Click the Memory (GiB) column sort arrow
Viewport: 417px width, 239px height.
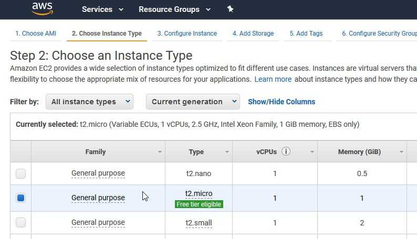pos(402,152)
